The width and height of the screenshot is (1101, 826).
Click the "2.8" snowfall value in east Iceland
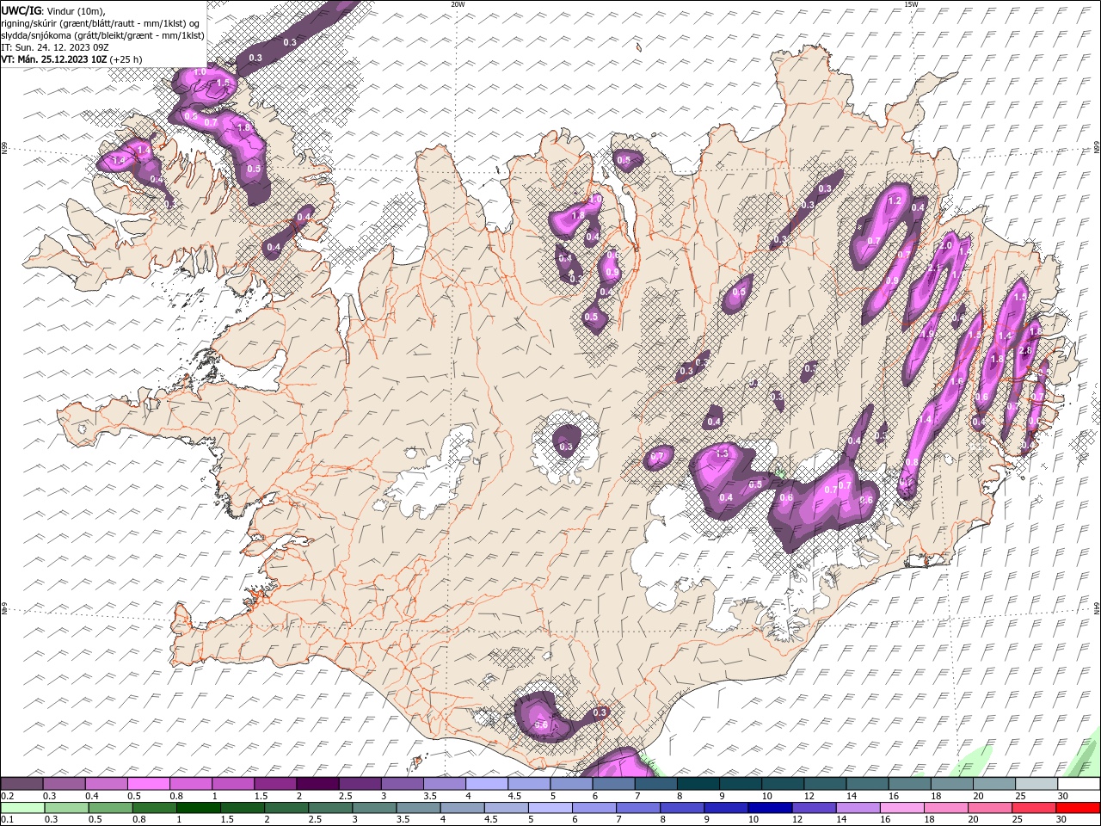click(1025, 350)
